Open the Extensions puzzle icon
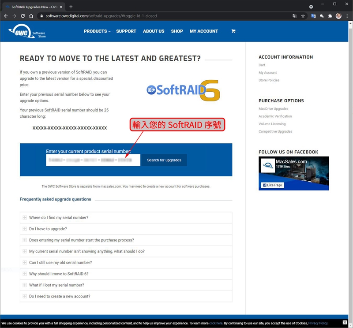Screen dimensions: 353x328 tap(330, 16)
